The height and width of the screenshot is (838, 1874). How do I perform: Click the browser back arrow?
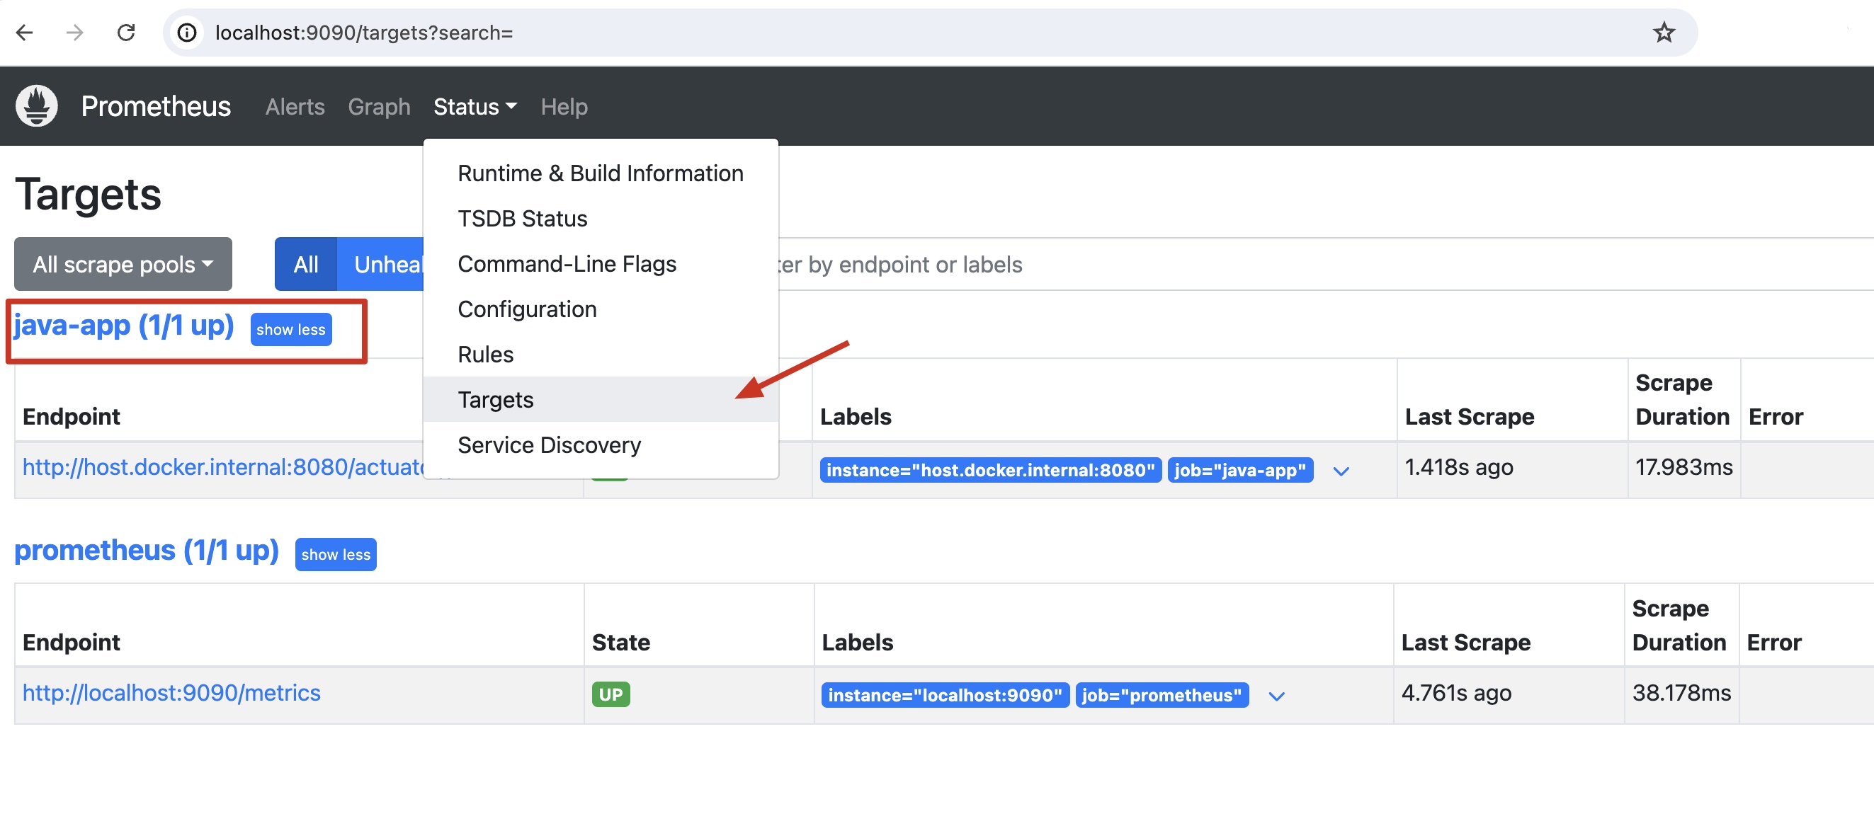[25, 33]
